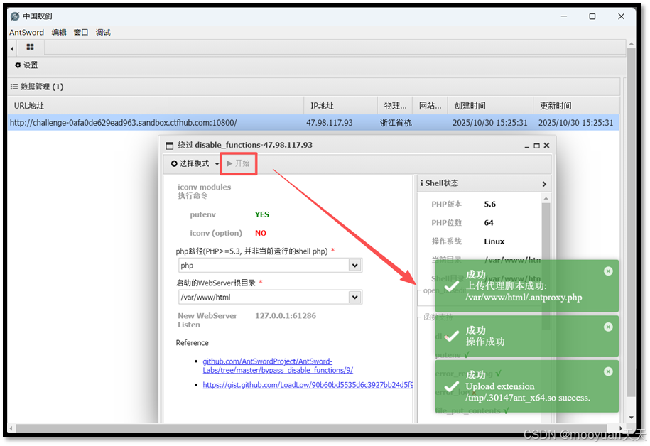650x446 pixels.
Task: Click the putenv YES status
Action: (262, 214)
